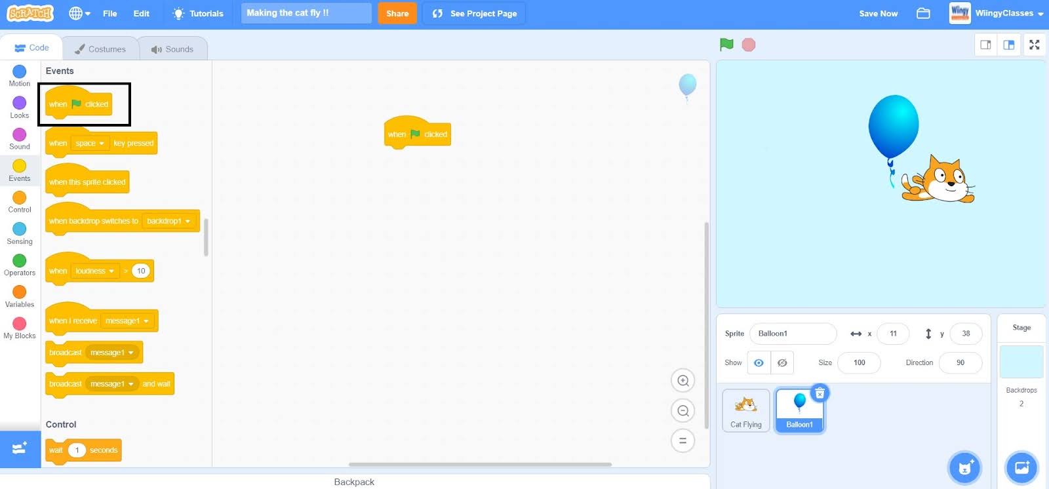Open message1 dropdown in 'when I receive'
This screenshot has width=1049, height=489.
tap(127, 321)
